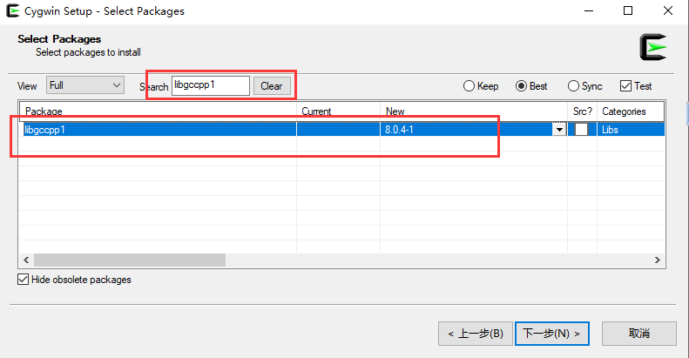The image size is (689, 358).
Task: Sort by the Package column header
Action: [x=158, y=111]
